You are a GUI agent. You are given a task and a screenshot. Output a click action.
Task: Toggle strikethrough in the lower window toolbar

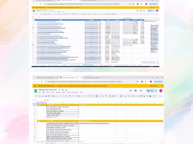tap(103, 96)
